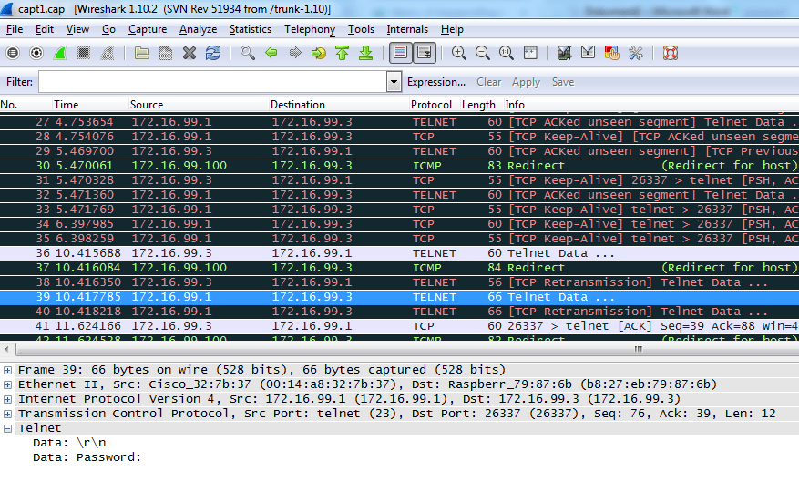Select packet 41 TCP ACK row
Screen dimensions: 799x502
click(399, 326)
